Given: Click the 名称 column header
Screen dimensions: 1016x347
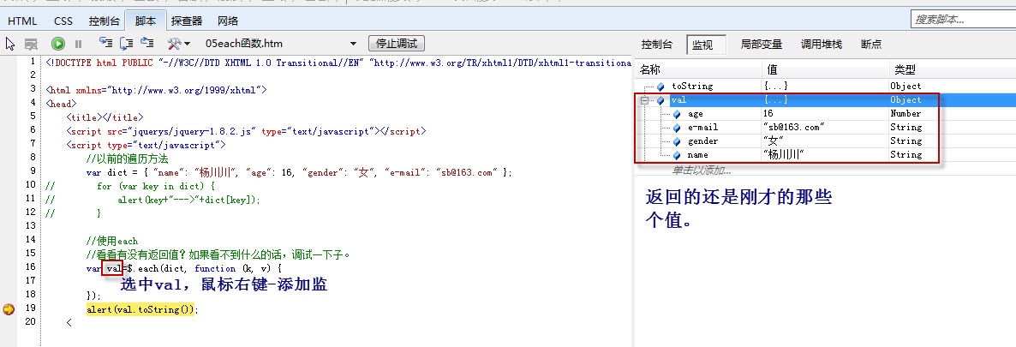Looking at the screenshot, I should 698,70.
